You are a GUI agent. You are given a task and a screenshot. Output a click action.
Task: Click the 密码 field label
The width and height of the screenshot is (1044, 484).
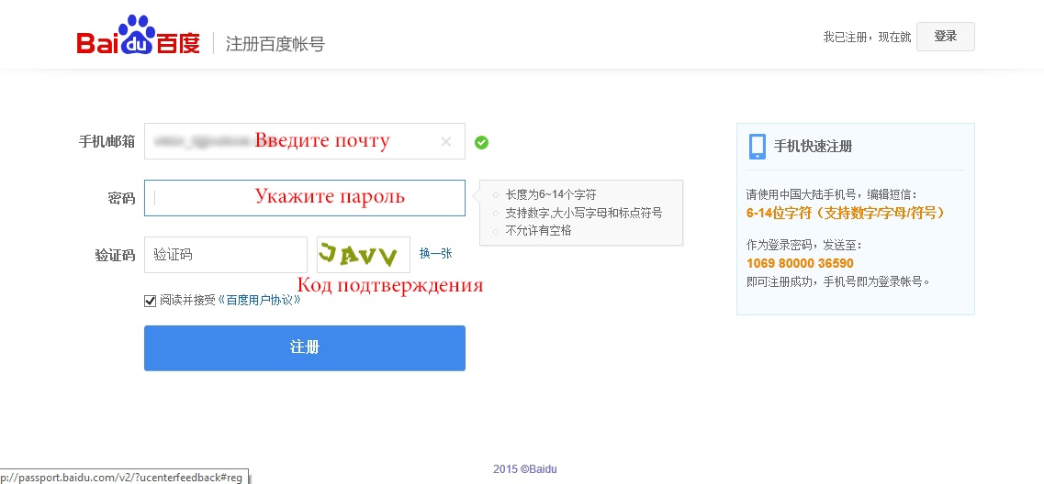[x=121, y=198]
